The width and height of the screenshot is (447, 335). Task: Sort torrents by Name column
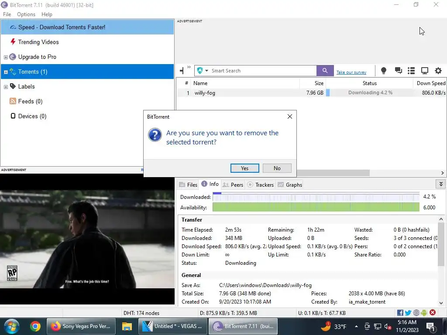[244, 83]
